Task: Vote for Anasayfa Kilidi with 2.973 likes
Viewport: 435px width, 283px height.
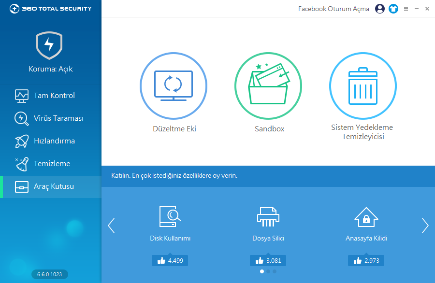Action: 366,261
